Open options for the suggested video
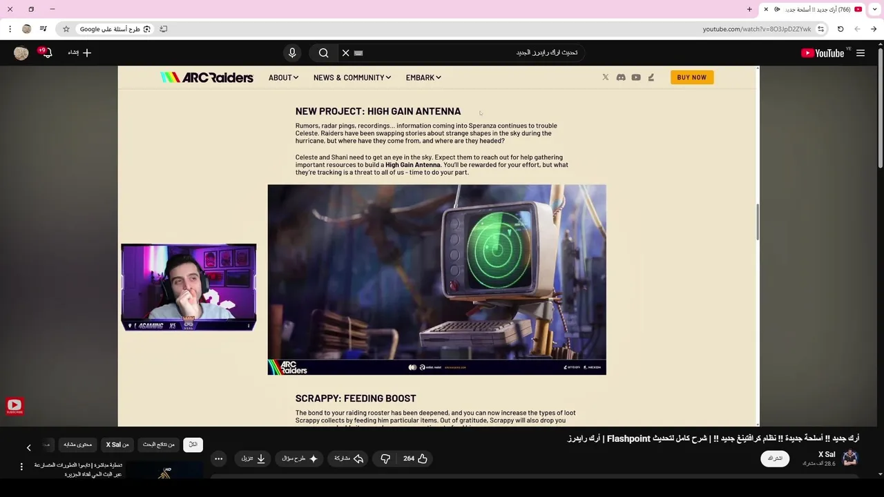 point(21,467)
